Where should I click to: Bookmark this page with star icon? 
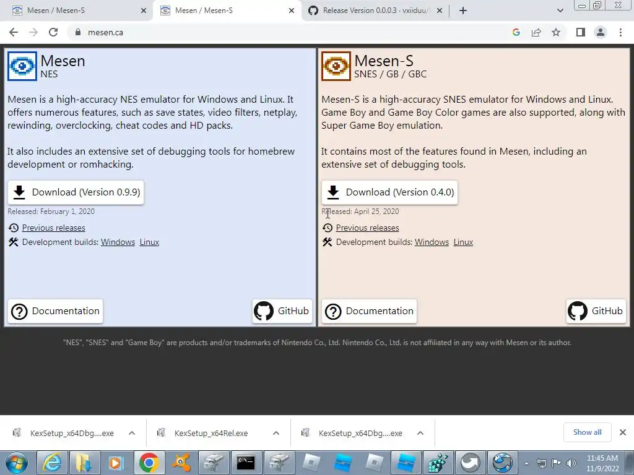click(556, 32)
